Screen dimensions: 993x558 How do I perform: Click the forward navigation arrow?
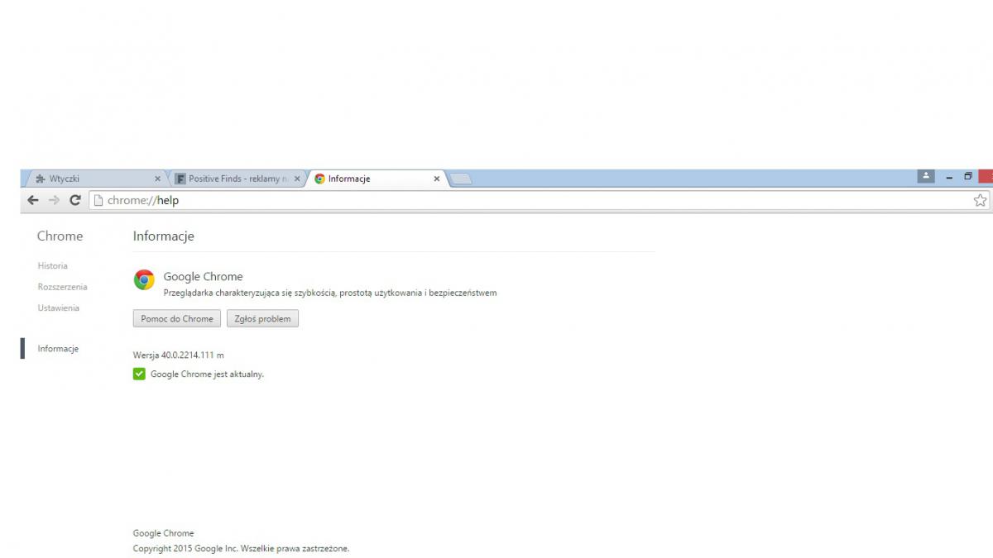coord(54,200)
